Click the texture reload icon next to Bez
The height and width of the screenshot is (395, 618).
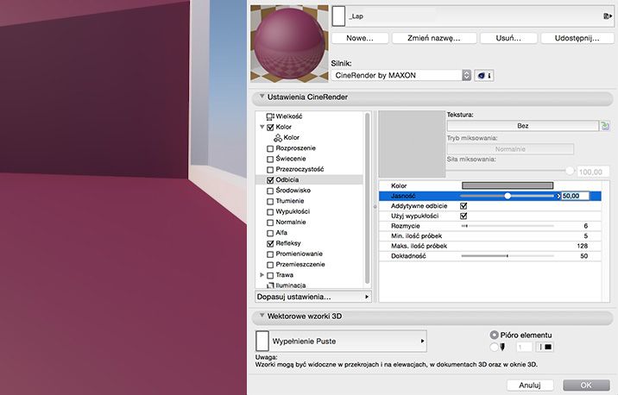point(605,126)
